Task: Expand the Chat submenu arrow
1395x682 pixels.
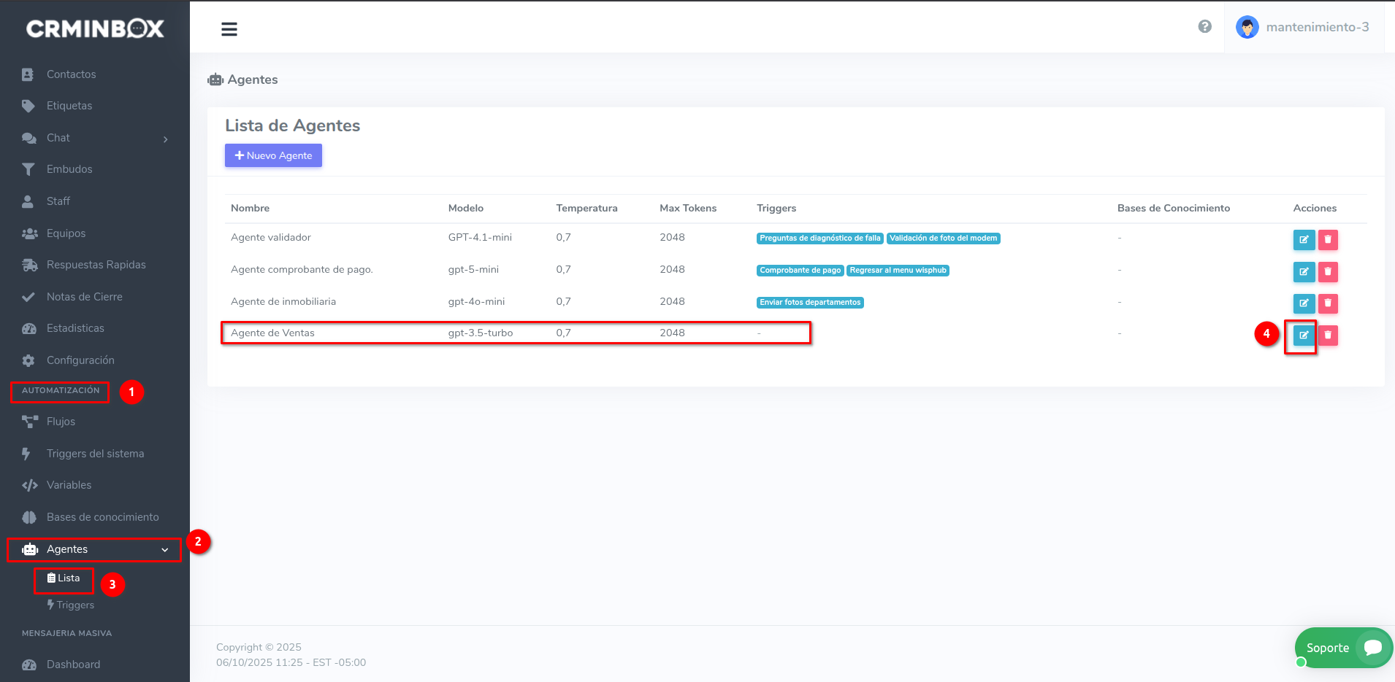Action: tap(166, 139)
